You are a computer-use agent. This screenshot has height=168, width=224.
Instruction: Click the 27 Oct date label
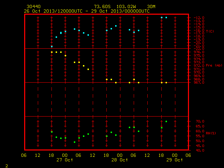point(64,160)
